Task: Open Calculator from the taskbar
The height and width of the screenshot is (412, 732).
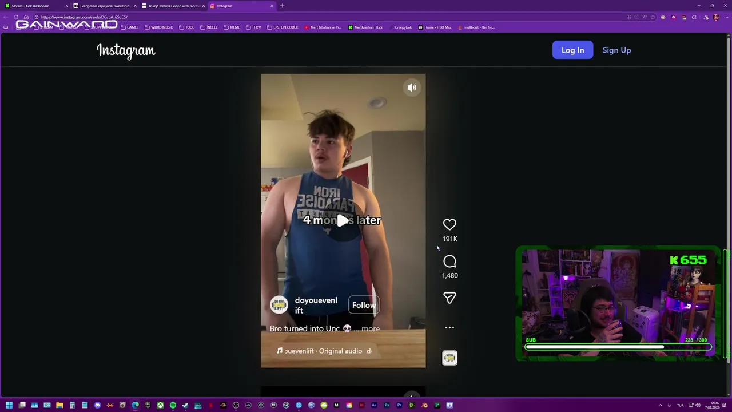Action: click(x=72, y=405)
